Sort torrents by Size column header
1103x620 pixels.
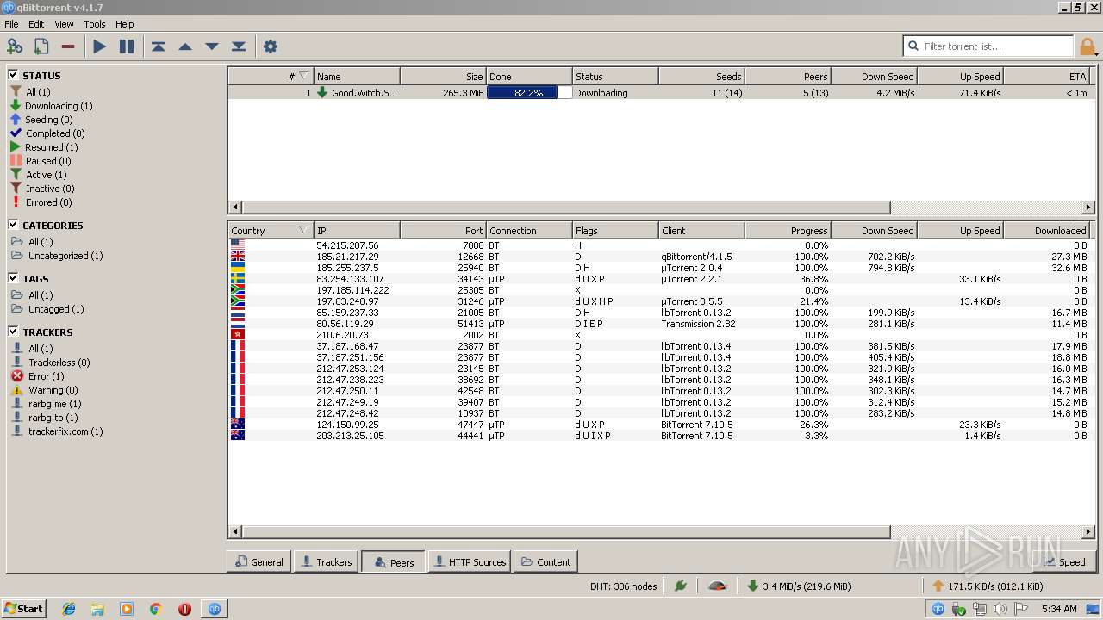pos(443,76)
